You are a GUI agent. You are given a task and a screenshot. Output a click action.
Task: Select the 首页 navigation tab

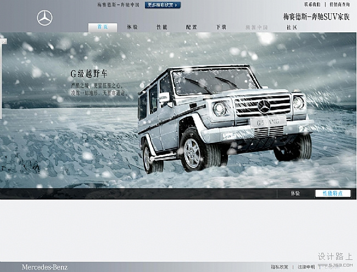[103, 27]
